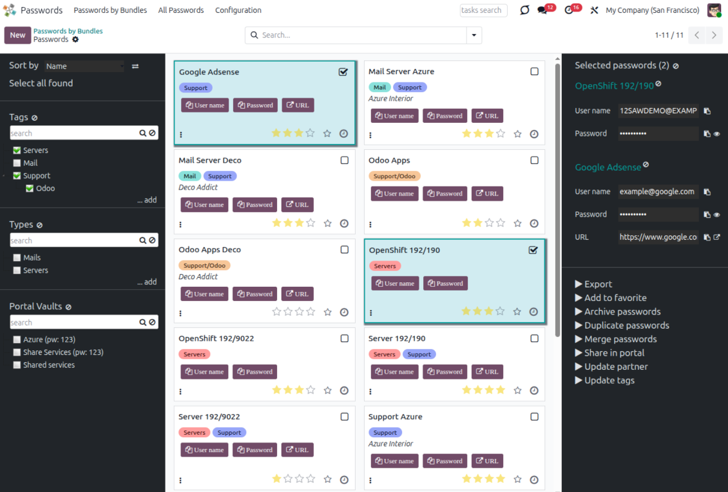Enable the Azure (pw: 123) vault filter

tap(17, 340)
